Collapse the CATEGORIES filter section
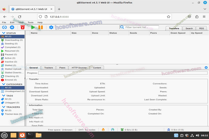The image size is (209, 139). [x=4, y=84]
